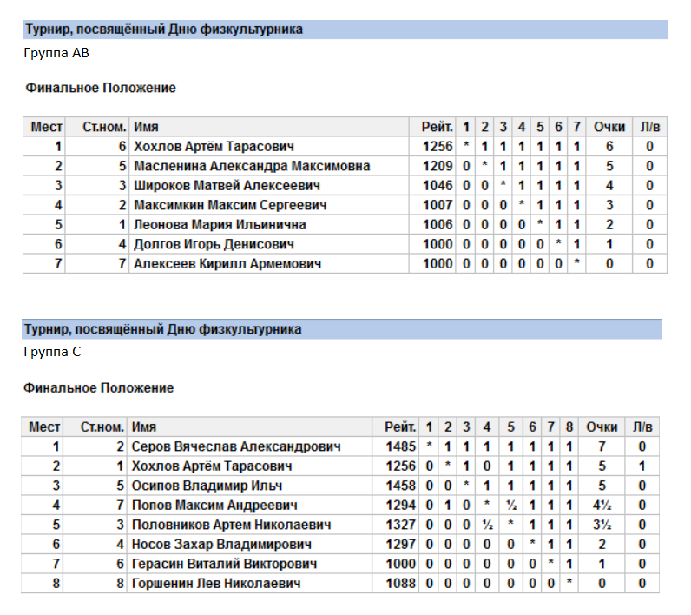Click Алексеев Кирилл Армемович in last place
The height and width of the screenshot is (615, 691).
click(x=227, y=264)
